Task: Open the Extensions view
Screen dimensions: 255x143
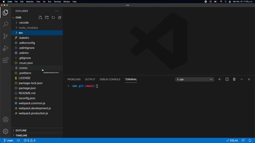Action: 5,60
